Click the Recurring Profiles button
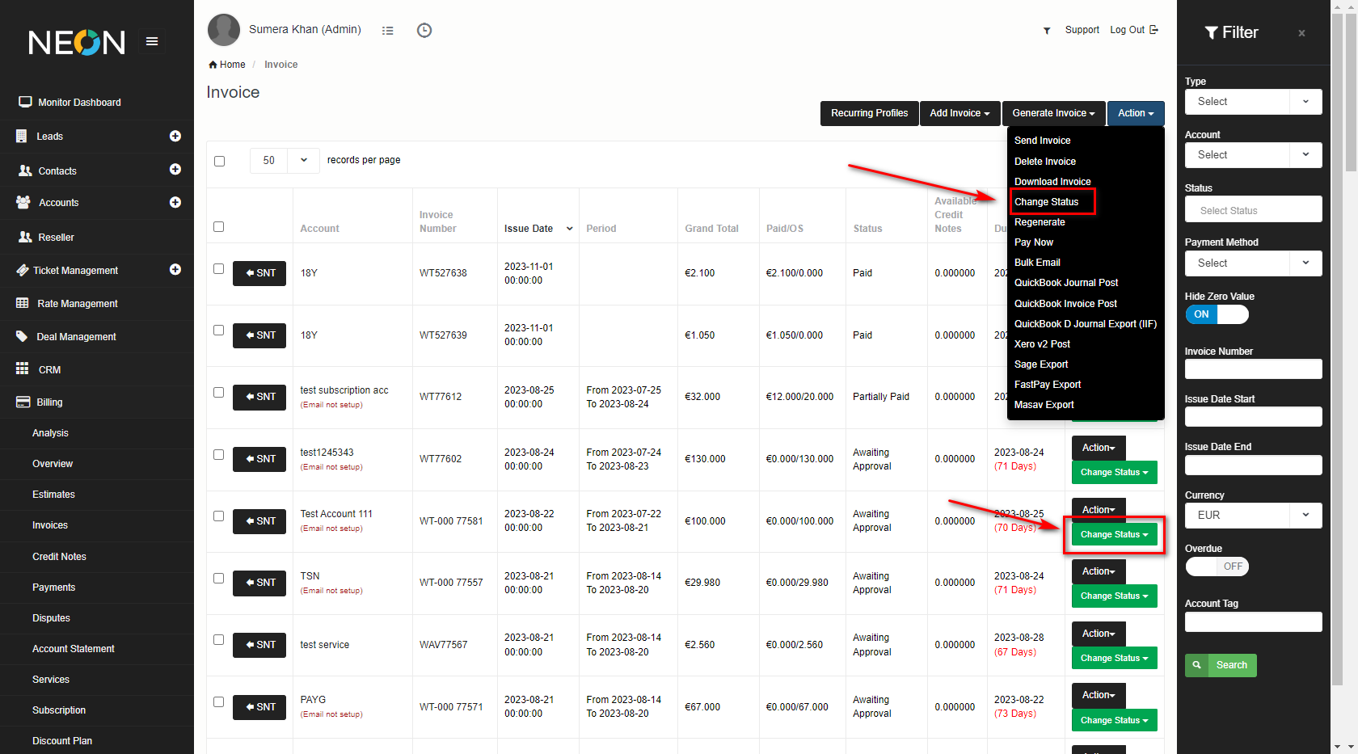1358x754 pixels. (x=869, y=113)
